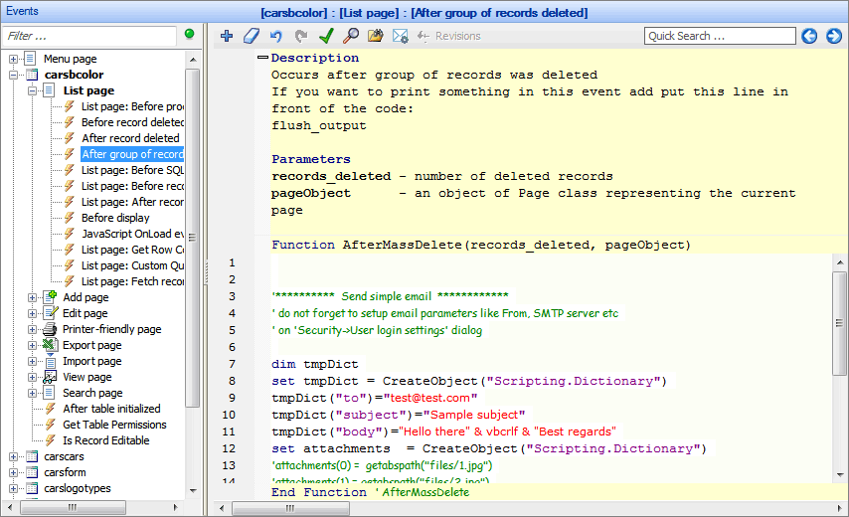Click the Export page Excel icon
Image resolution: width=849 pixels, height=517 pixels.
[x=50, y=345]
